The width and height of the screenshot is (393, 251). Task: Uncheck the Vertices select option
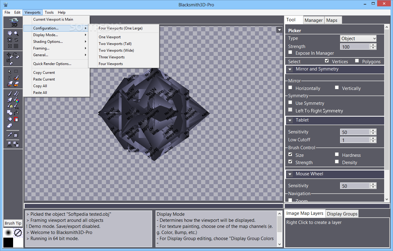click(327, 61)
